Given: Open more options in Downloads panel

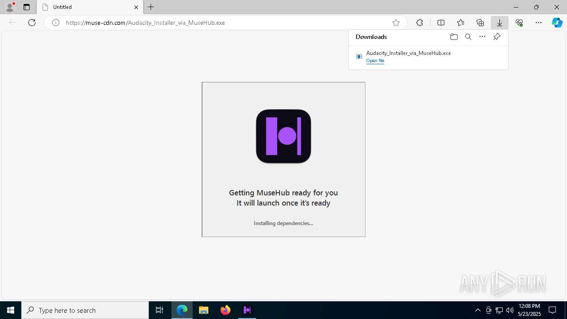Looking at the screenshot, I should 482,37.
